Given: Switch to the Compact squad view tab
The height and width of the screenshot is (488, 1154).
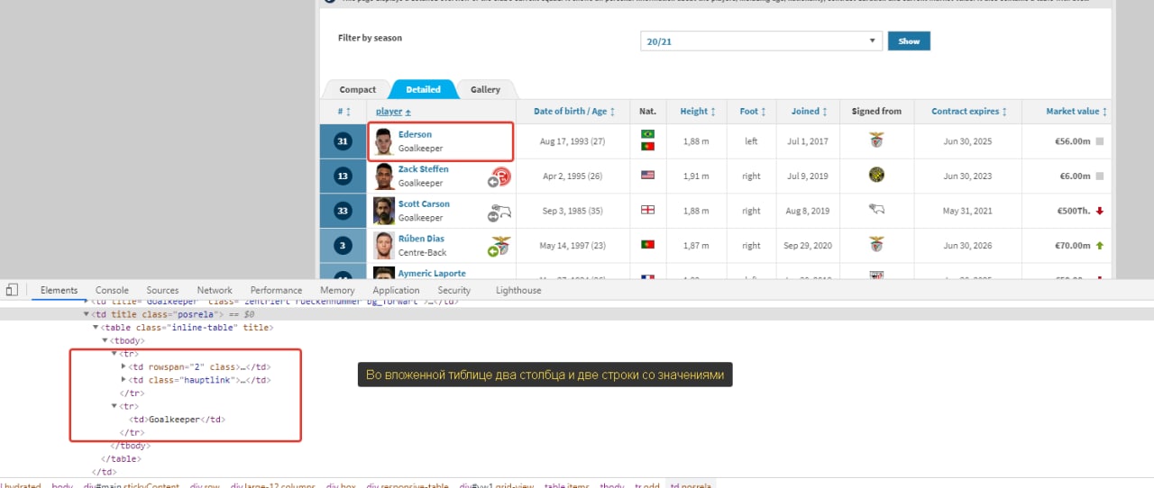Looking at the screenshot, I should (357, 90).
